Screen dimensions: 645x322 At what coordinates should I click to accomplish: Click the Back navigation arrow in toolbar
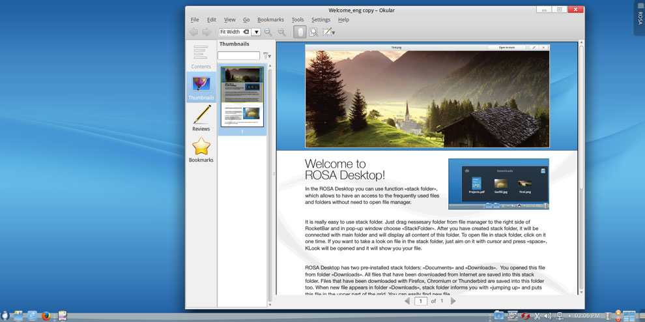coord(193,32)
